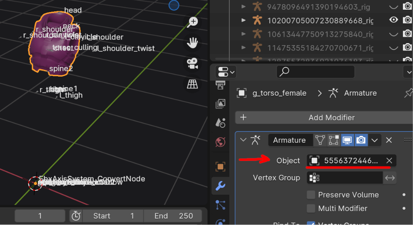This screenshot has width=413, height=225.
Task: Select 10613447750913275840_rig in the outliner
Action: click(320, 34)
